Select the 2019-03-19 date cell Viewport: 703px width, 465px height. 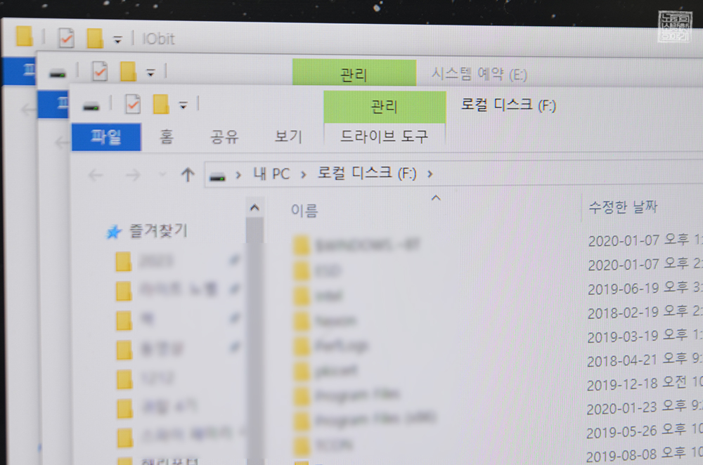[x=645, y=336]
